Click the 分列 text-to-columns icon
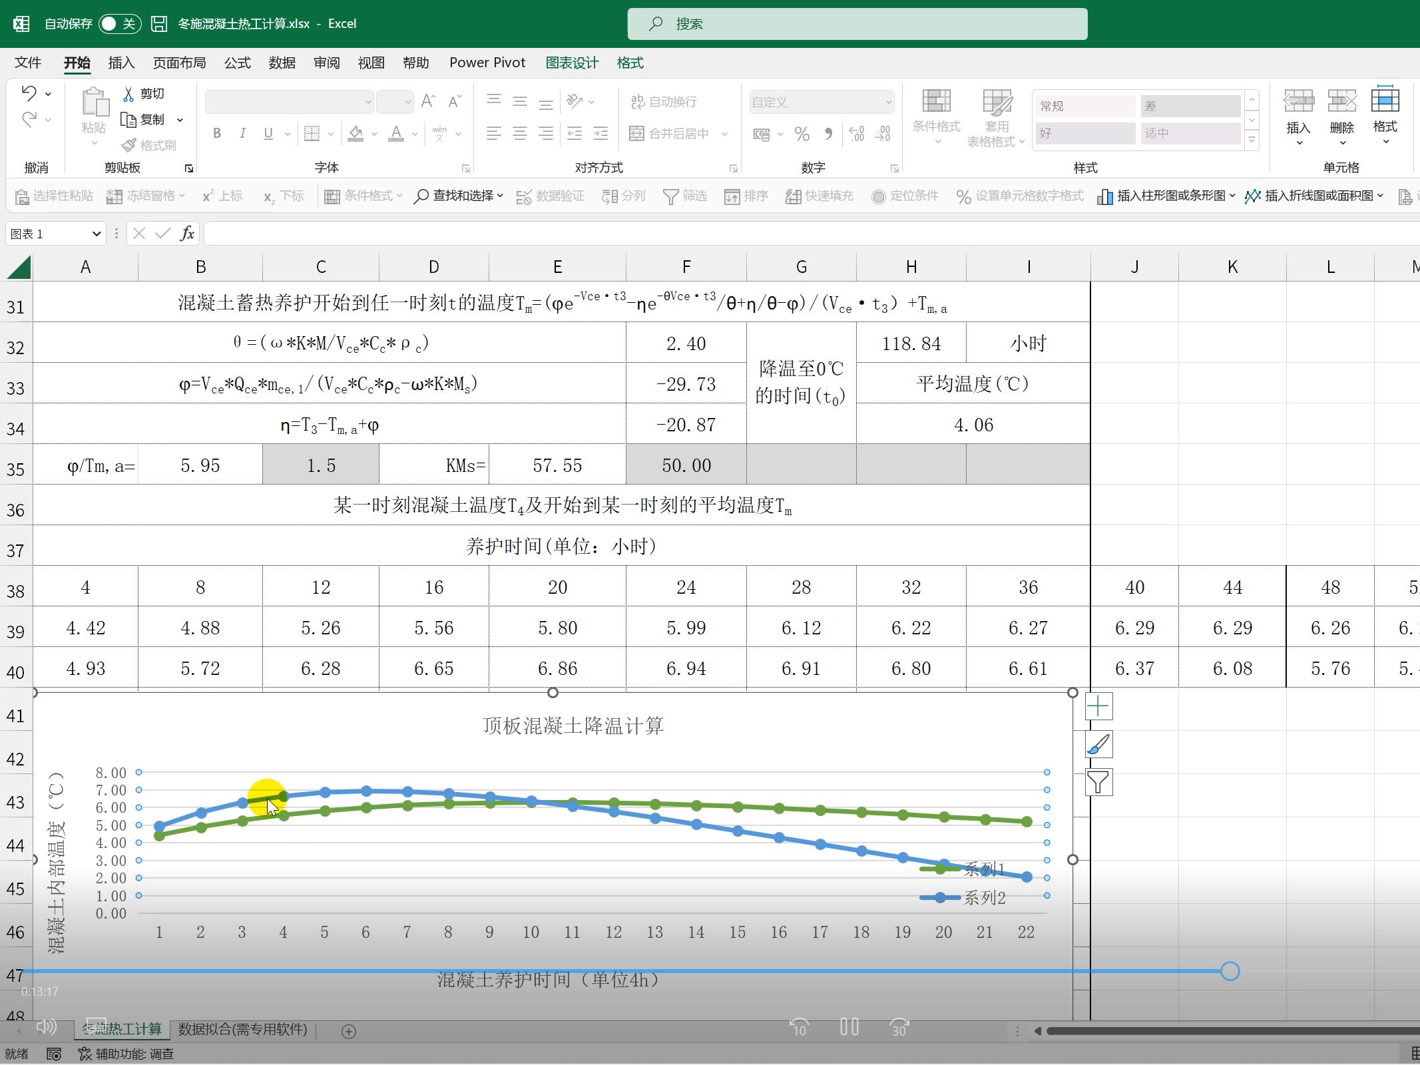 click(x=622, y=195)
